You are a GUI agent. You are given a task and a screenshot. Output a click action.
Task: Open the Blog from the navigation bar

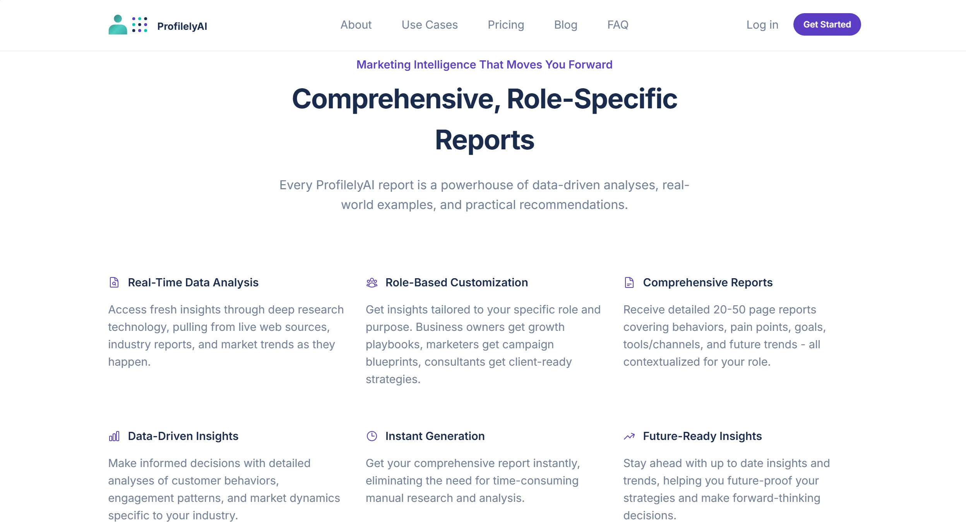[565, 24]
